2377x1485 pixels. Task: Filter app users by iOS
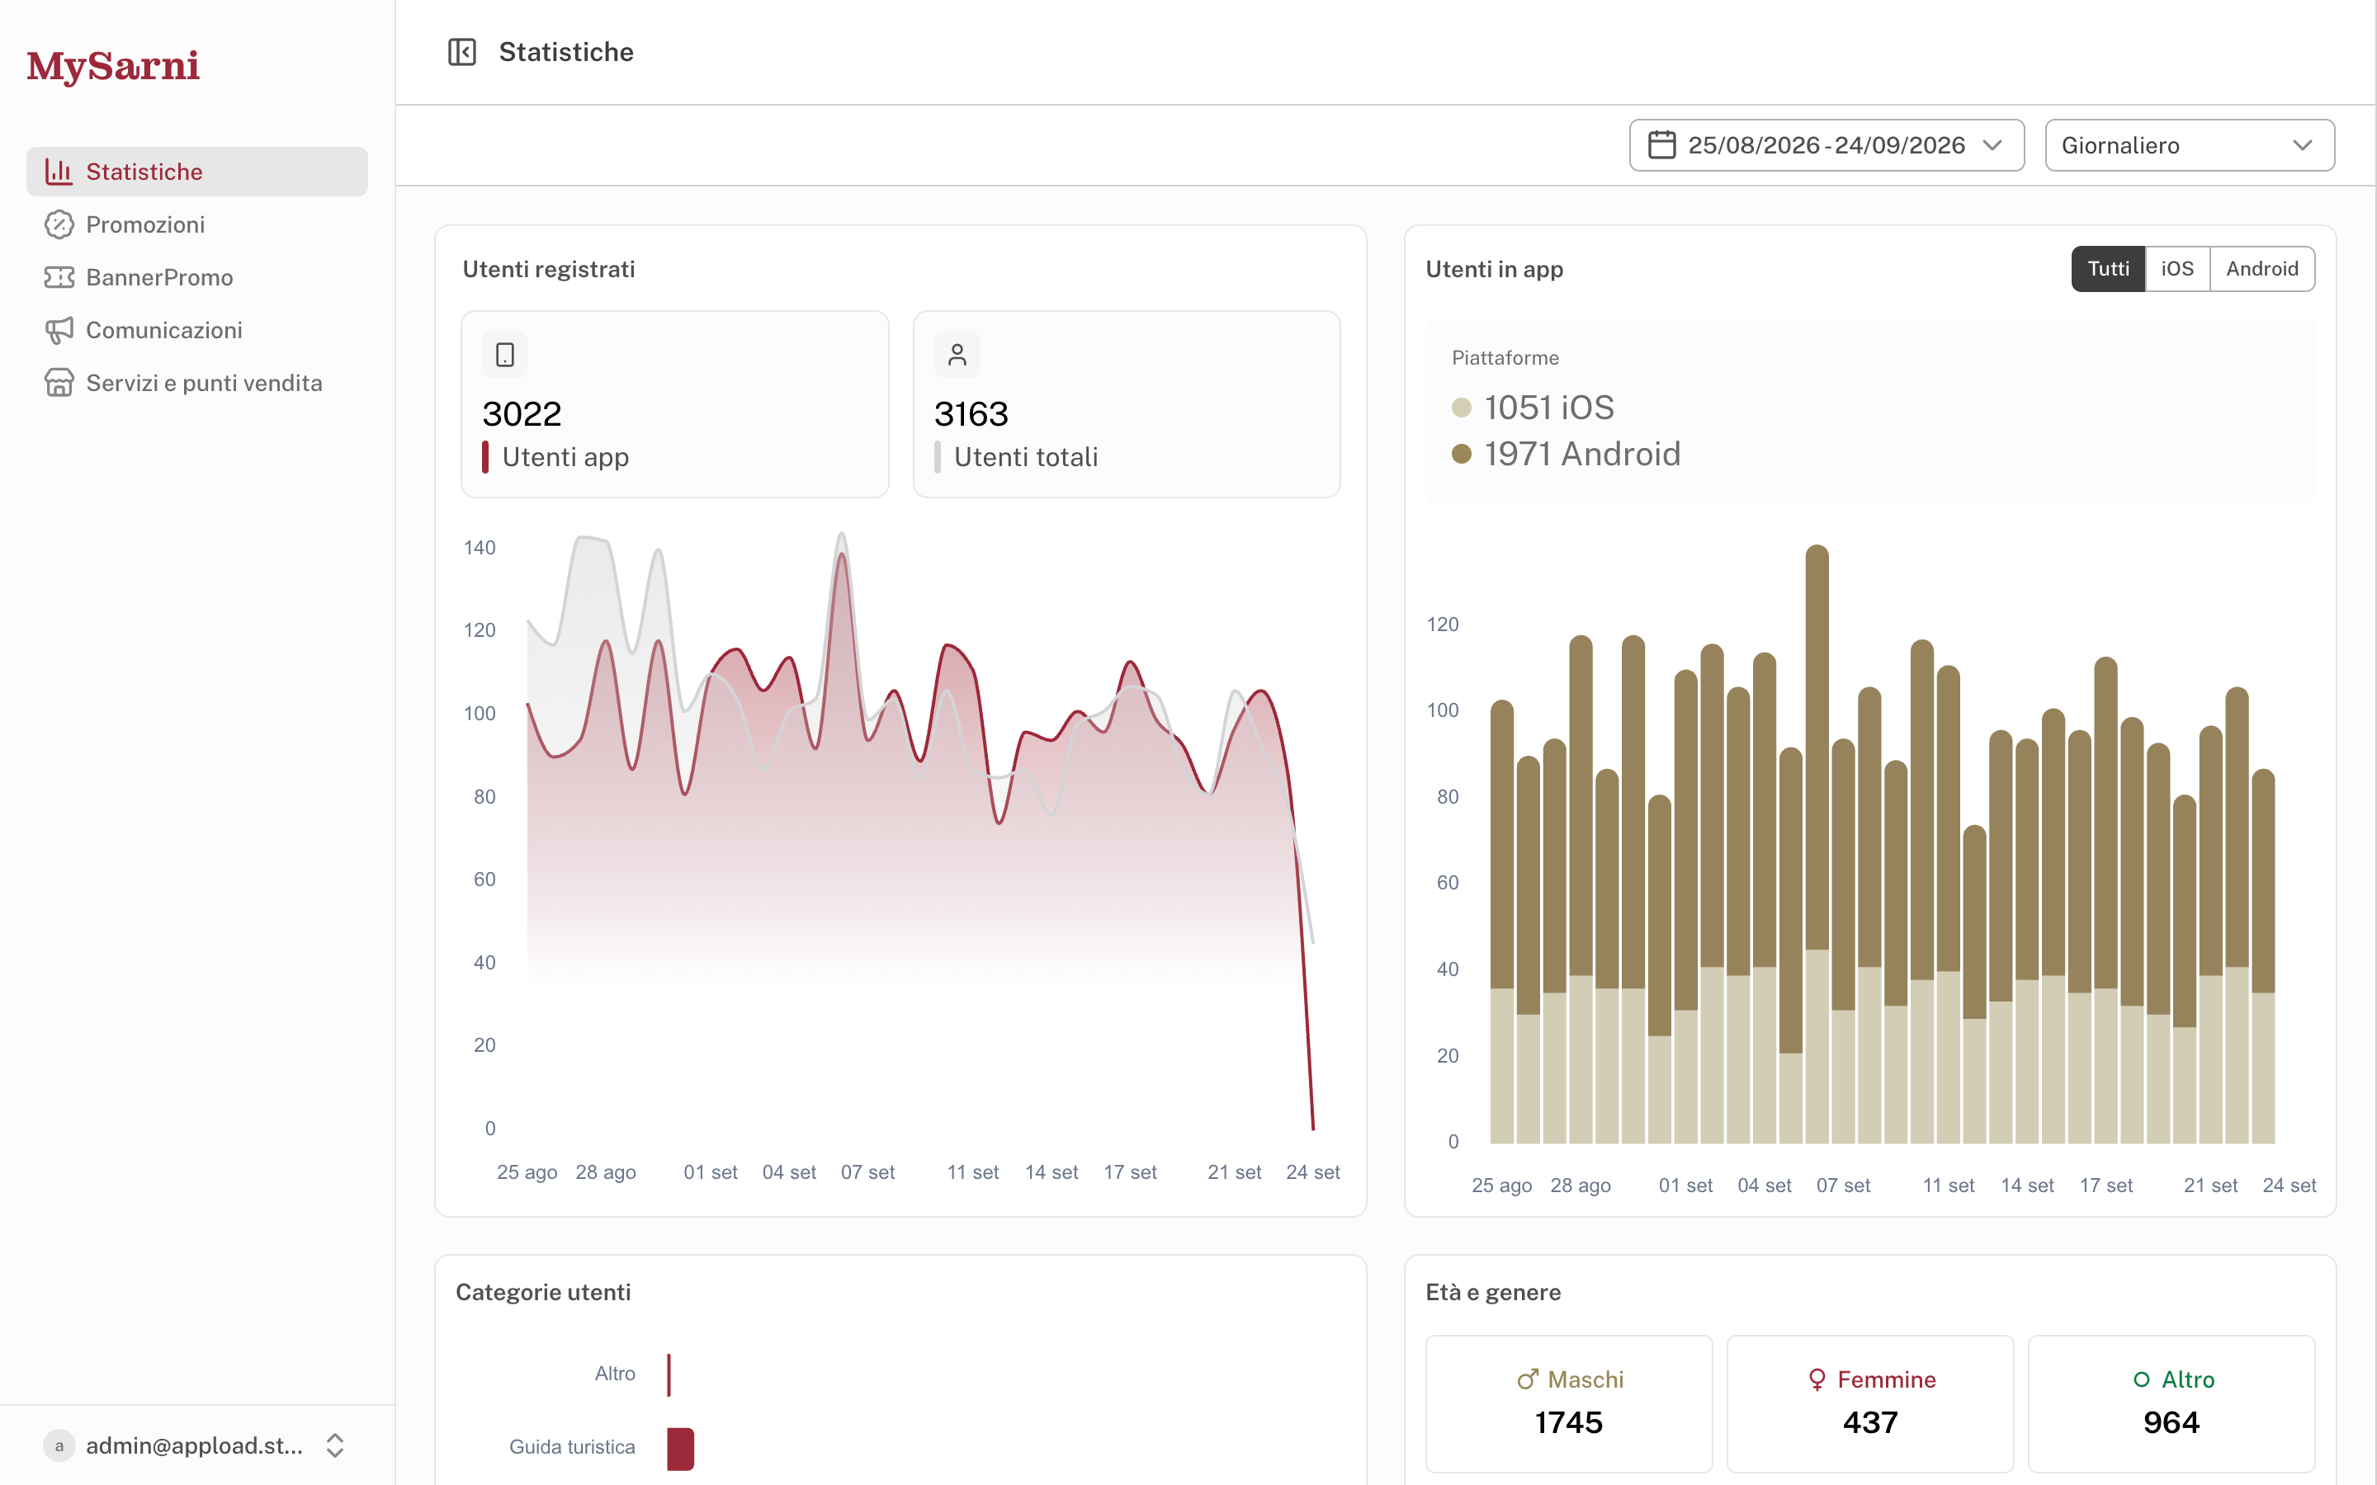(2177, 269)
